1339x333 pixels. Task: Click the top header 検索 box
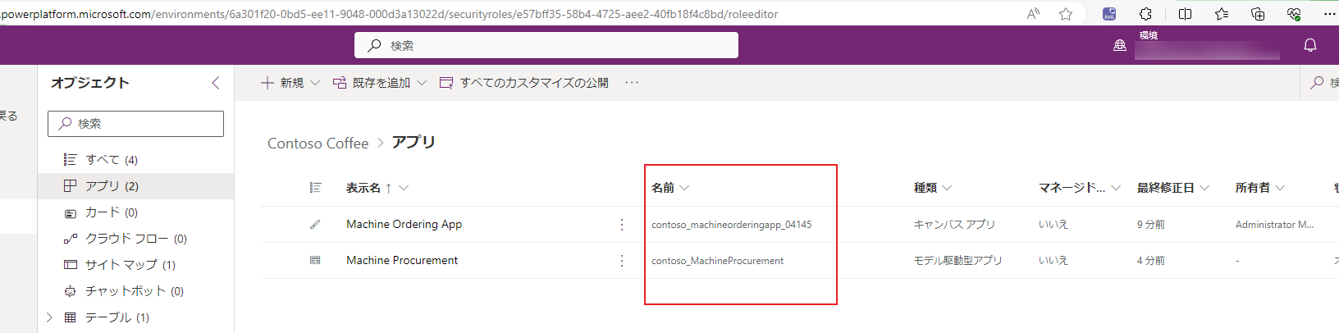pyautogui.click(x=546, y=46)
